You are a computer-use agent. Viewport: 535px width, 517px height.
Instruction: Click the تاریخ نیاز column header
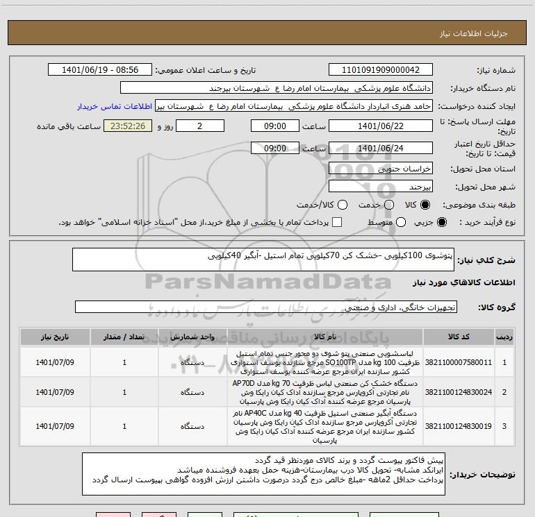point(55,337)
